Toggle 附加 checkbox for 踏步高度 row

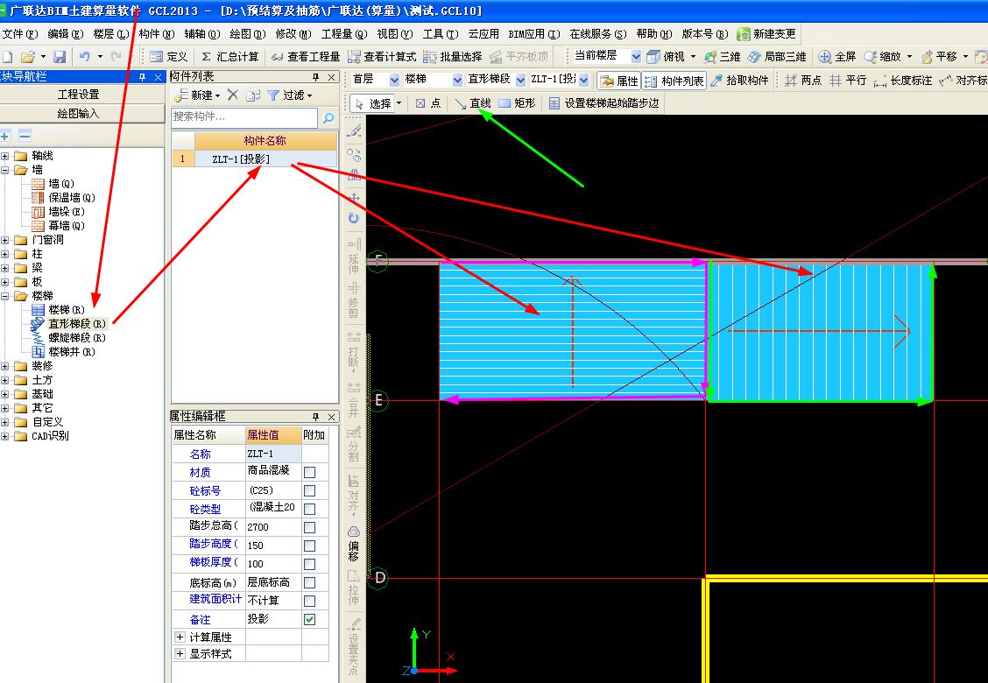[309, 545]
